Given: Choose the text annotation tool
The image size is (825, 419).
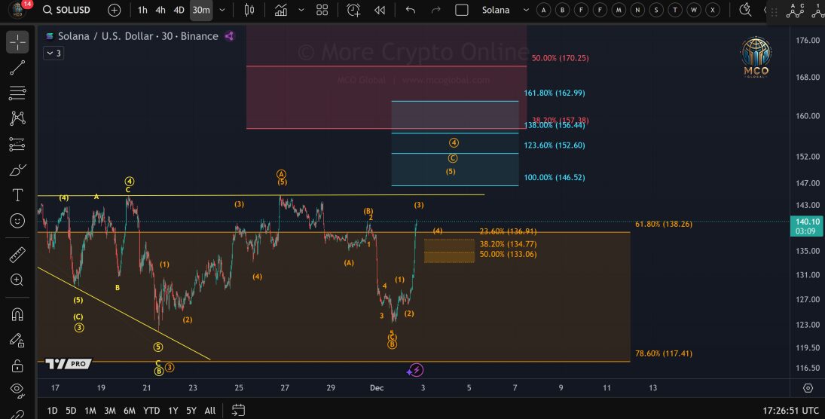Looking at the screenshot, I should [x=17, y=195].
